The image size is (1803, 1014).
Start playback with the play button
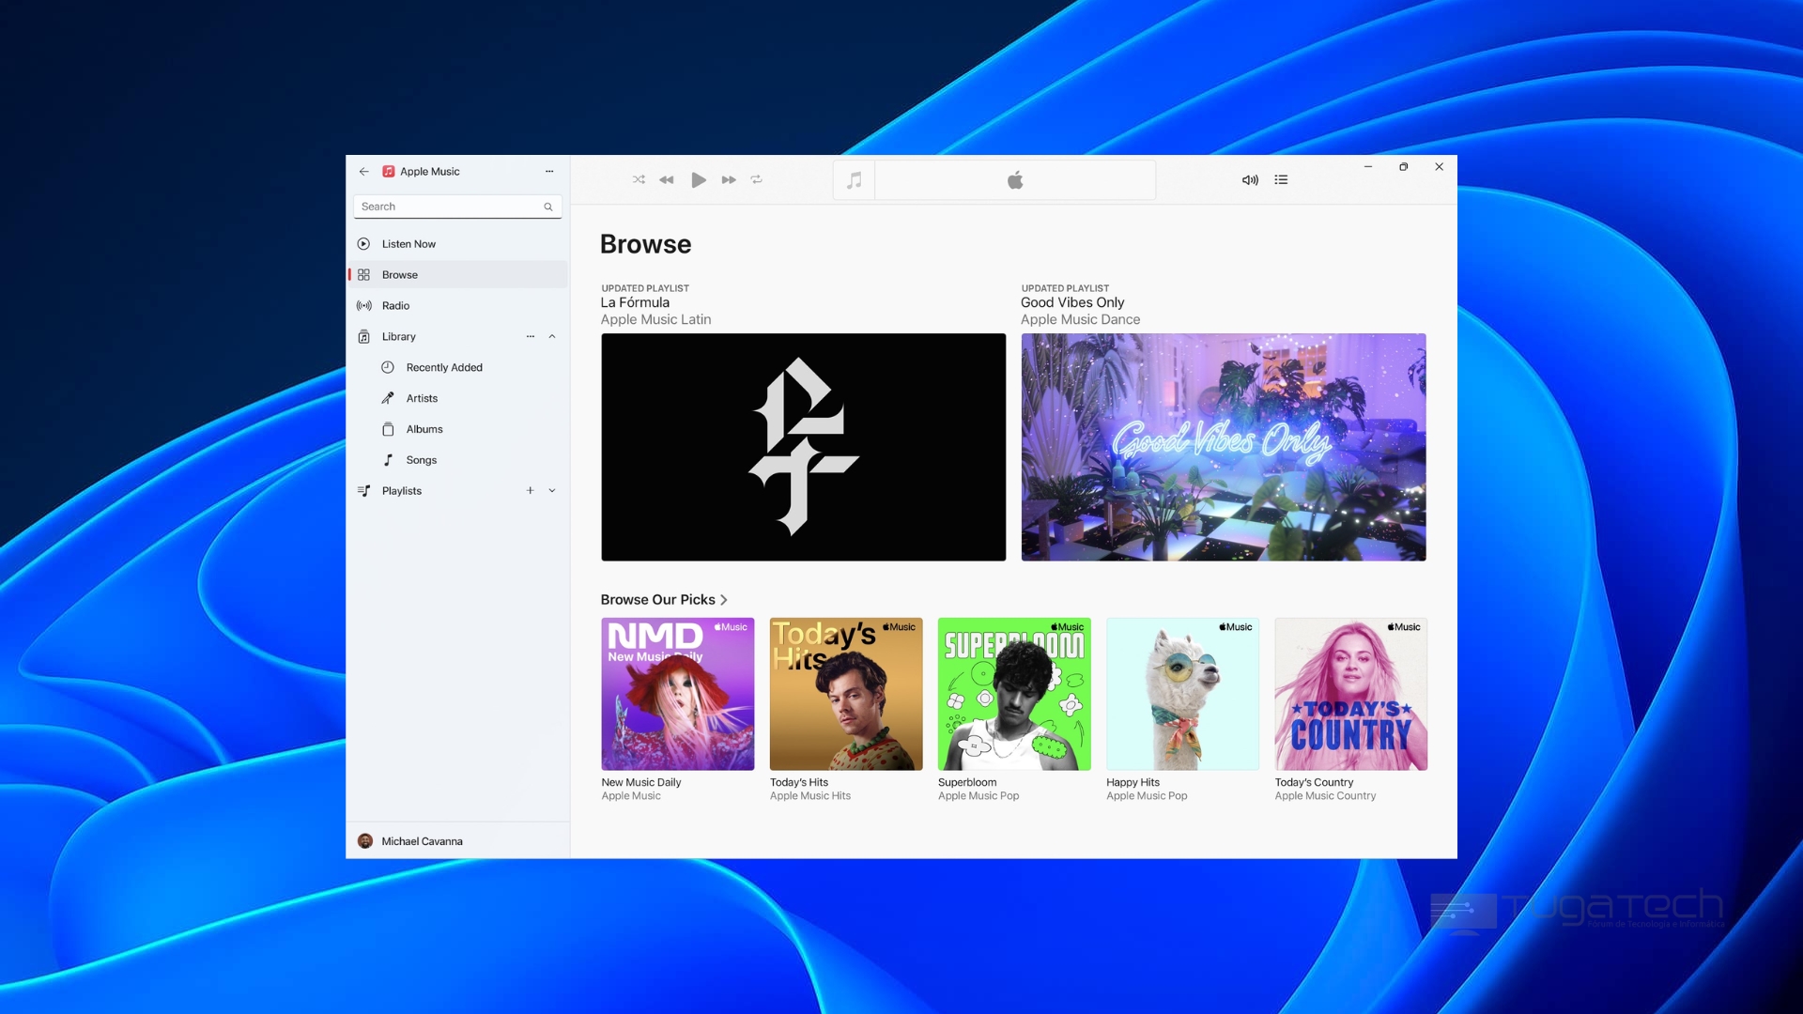(699, 179)
